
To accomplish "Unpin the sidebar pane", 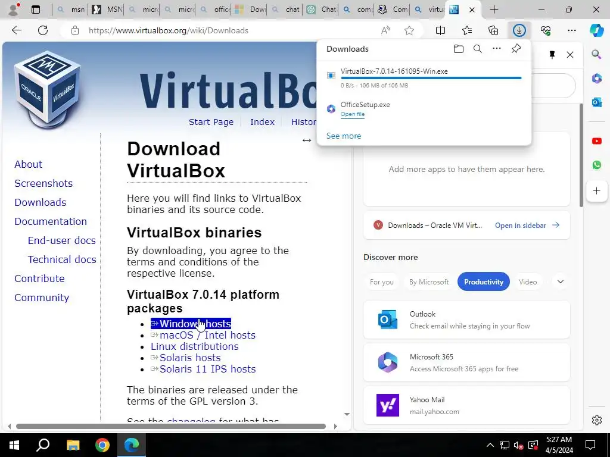I will pos(552,55).
